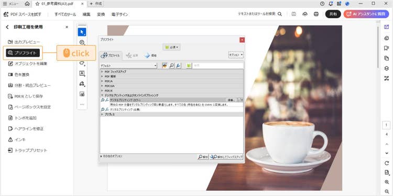Switch to the 変換 menu
The height and width of the screenshot is (196, 393).
point(101,14)
